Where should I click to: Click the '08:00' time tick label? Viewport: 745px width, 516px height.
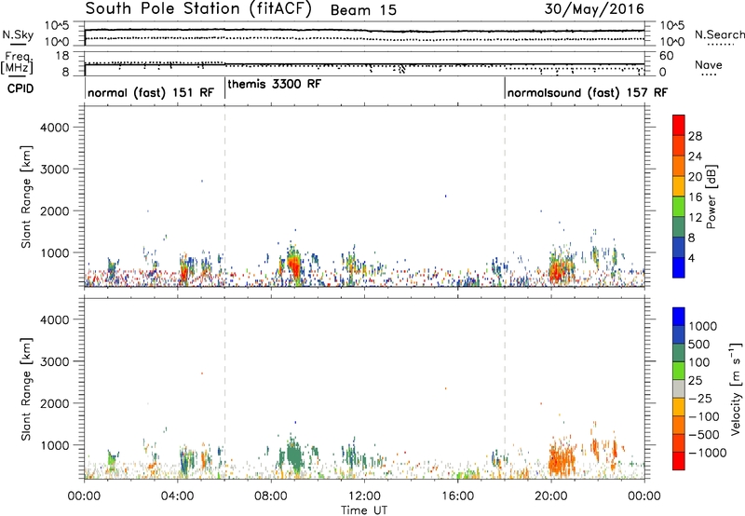point(271,496)
